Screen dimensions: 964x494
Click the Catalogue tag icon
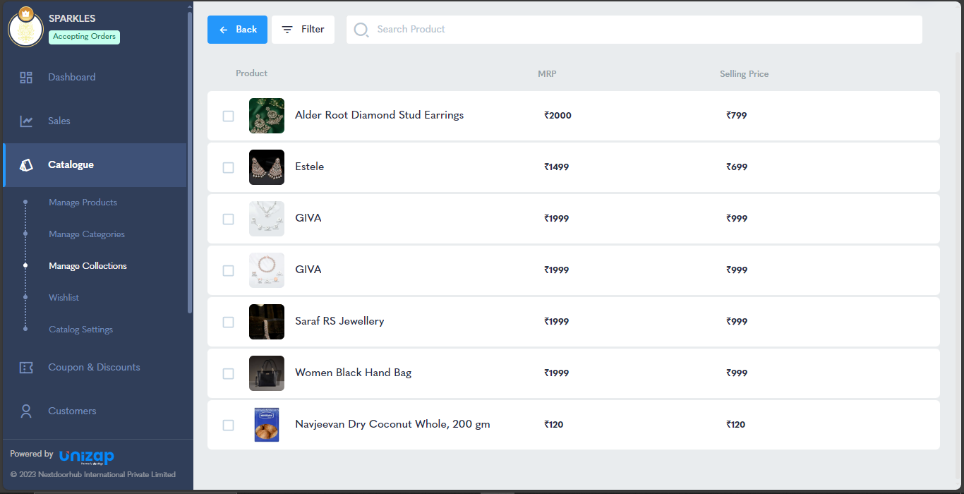coord(26,165)
